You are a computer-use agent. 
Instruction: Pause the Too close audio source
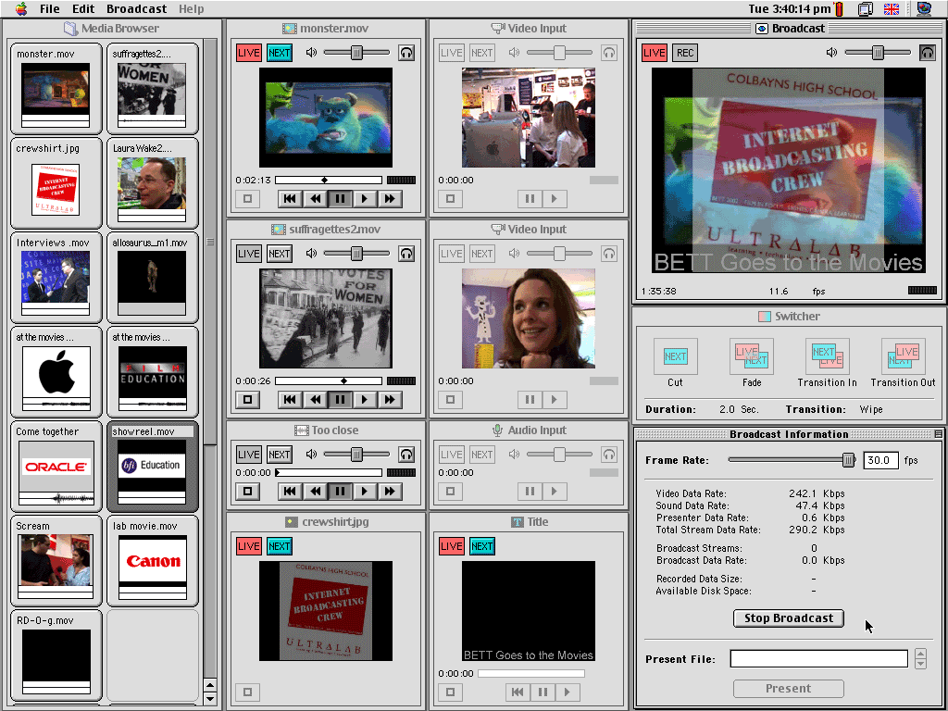[340, 491]
